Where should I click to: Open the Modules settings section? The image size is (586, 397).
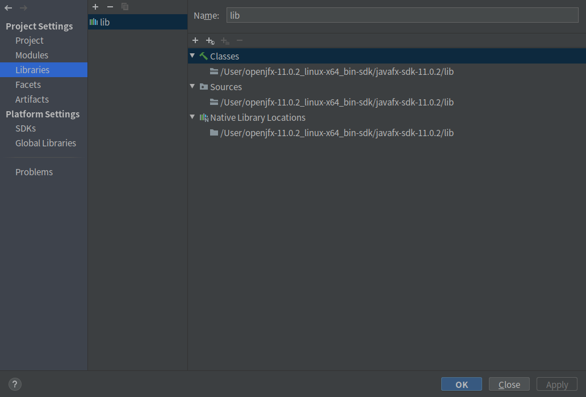pos(32,54)
